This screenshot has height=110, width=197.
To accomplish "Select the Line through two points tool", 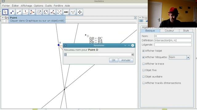I will pyautogui.click(x=19, y=12).
